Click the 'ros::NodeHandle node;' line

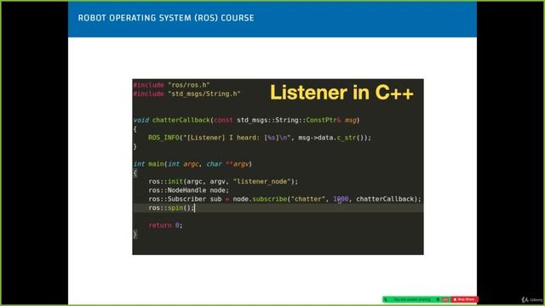(x=189, y=190)
